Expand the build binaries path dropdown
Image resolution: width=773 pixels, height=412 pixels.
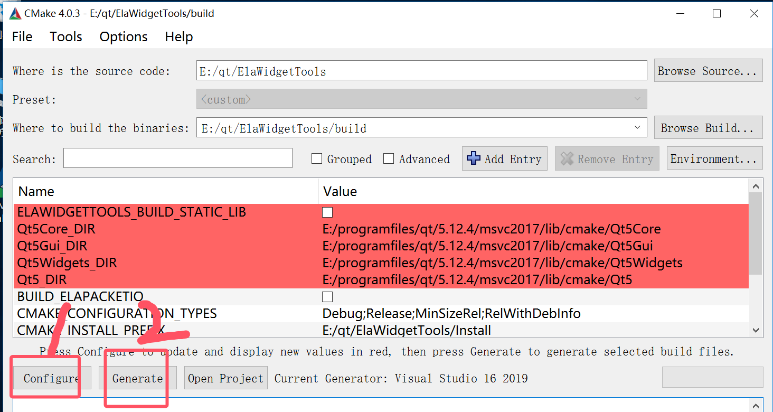637,128
